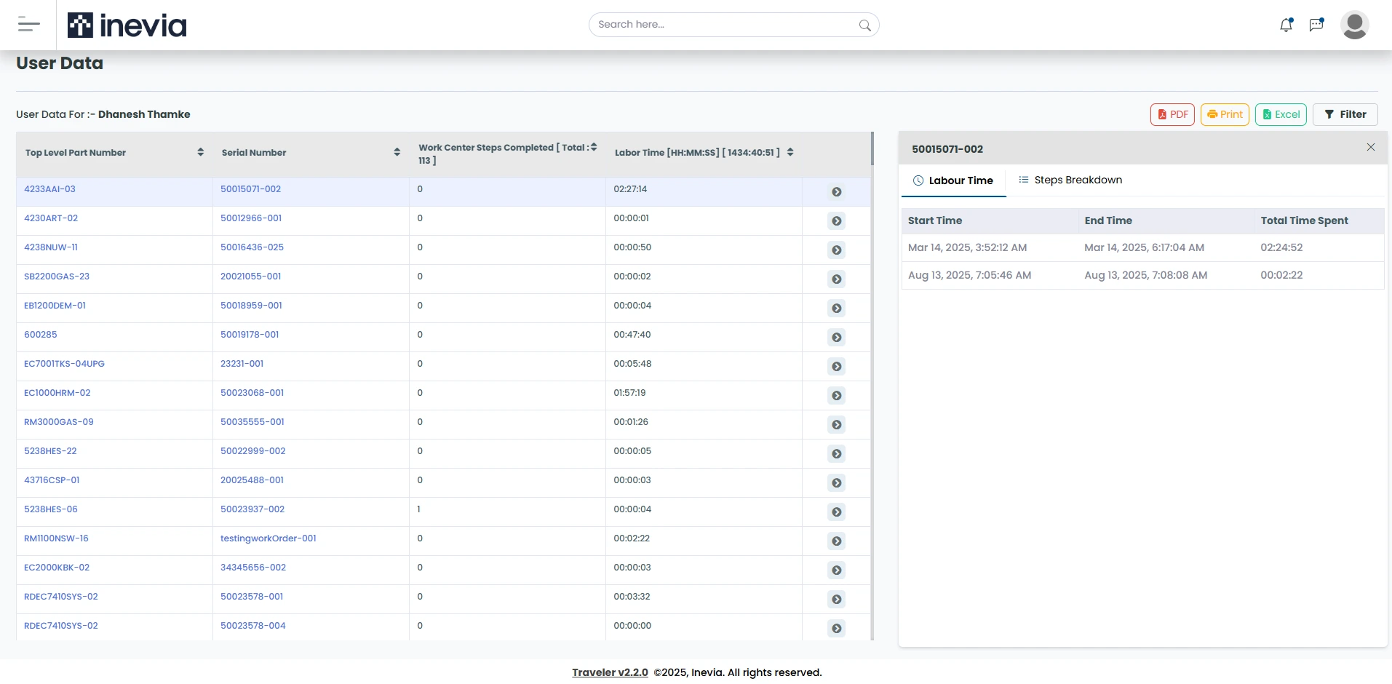1392x684 pixels.
Task: Click arrow icon for row RM1100NSW-16
Action: pyautogui.click(x=837, y=541)
